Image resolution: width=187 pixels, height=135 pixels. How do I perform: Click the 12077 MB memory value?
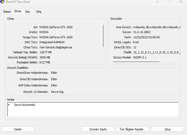(x=46, y=52)
